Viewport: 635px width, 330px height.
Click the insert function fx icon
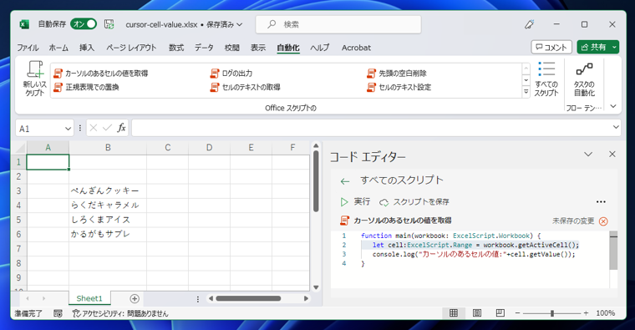pyautogui.click(x=121, y=129)
